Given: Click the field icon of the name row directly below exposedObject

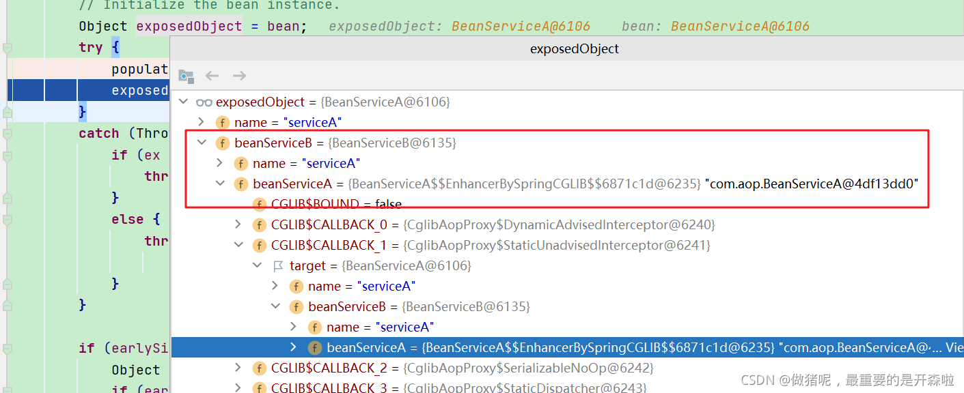Looking at the screenshot, I should pos(223,122).
